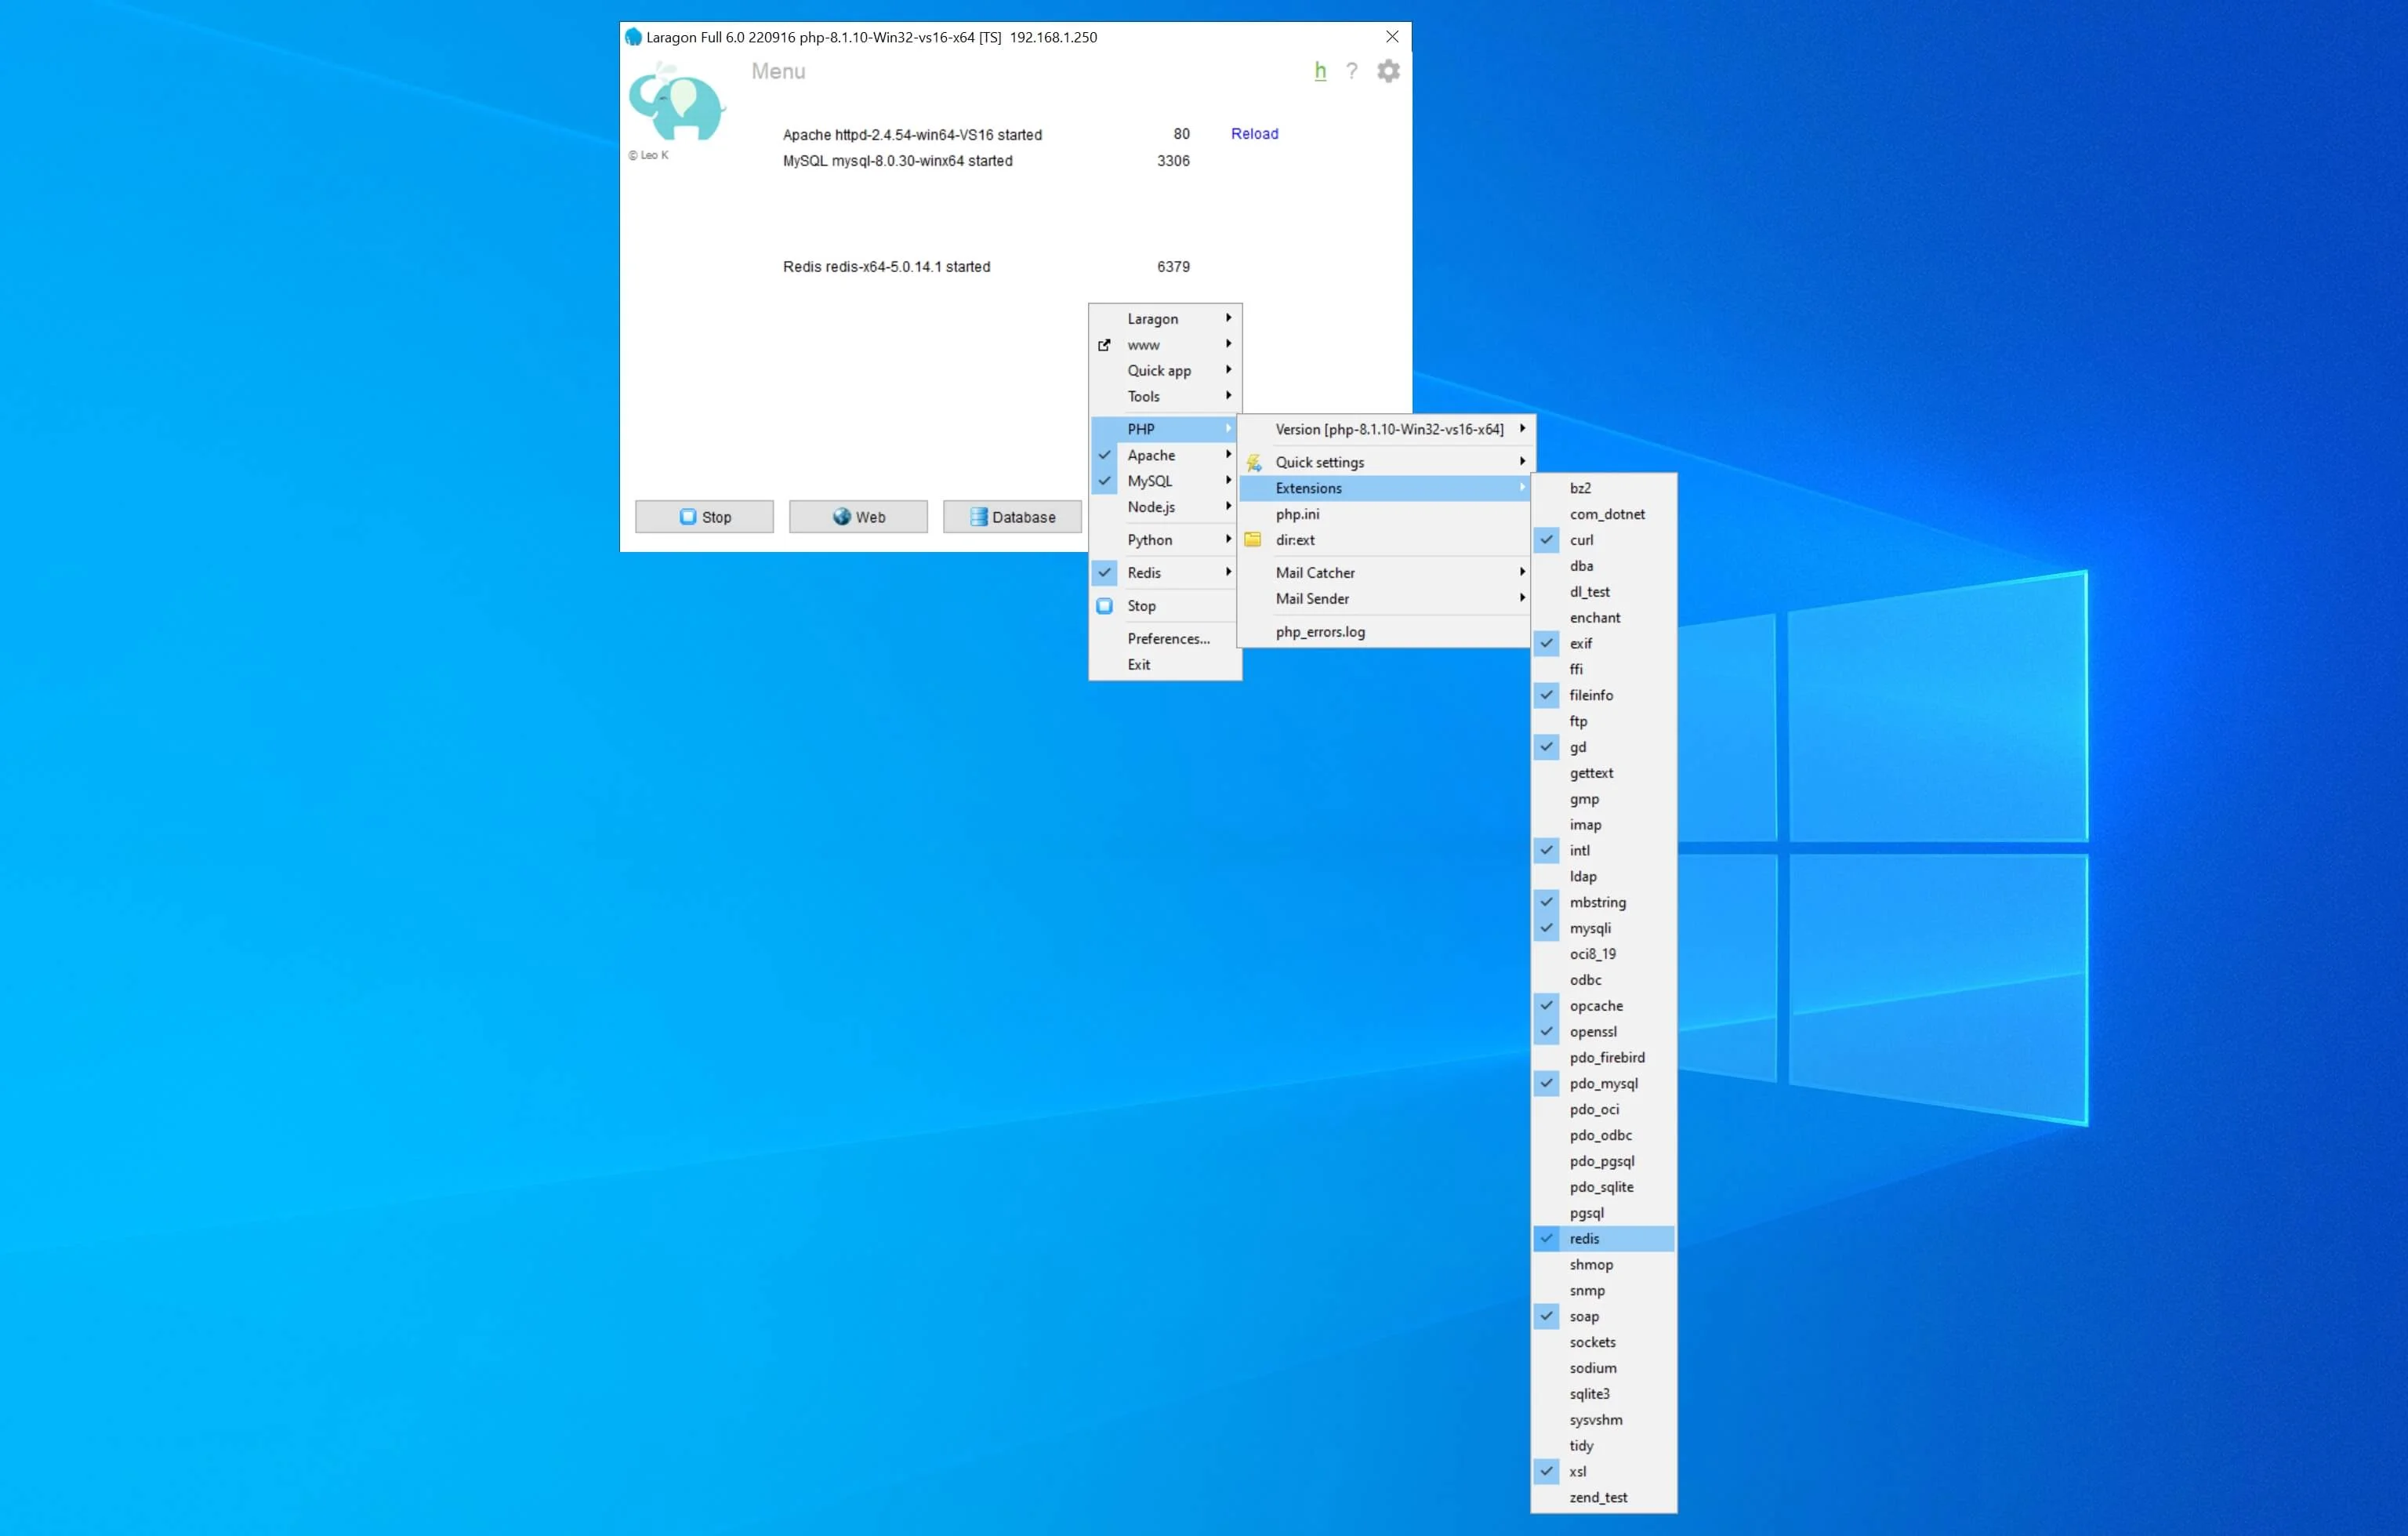This screenshot has width=2408, height=1536.
Task: Toggle the fileinfo extension off
Action: point(1604,695)
